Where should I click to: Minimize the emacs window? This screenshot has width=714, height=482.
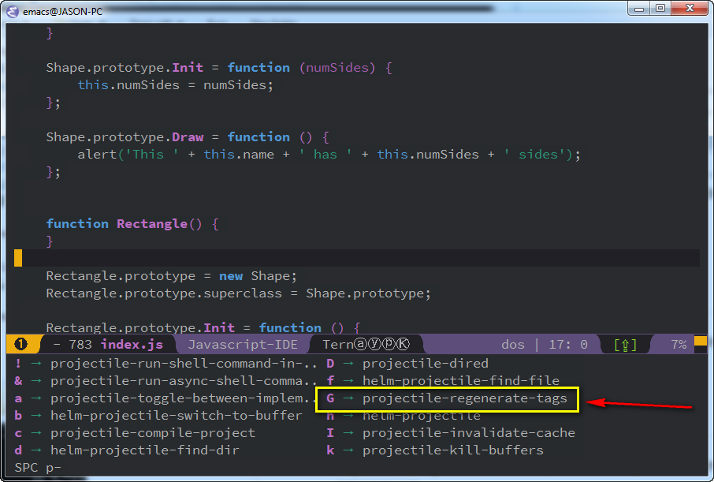click(638, 9)
